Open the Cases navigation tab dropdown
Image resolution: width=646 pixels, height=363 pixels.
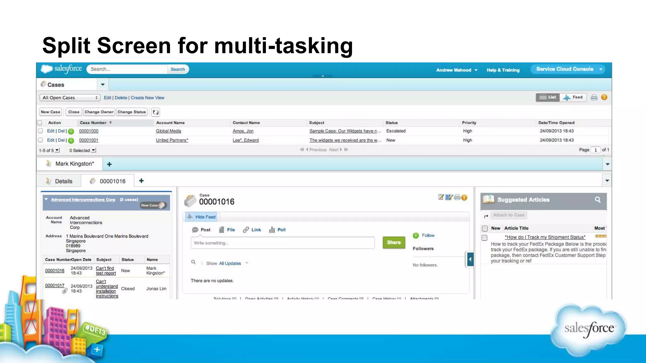pyautogui.click(x=103, y=85)
